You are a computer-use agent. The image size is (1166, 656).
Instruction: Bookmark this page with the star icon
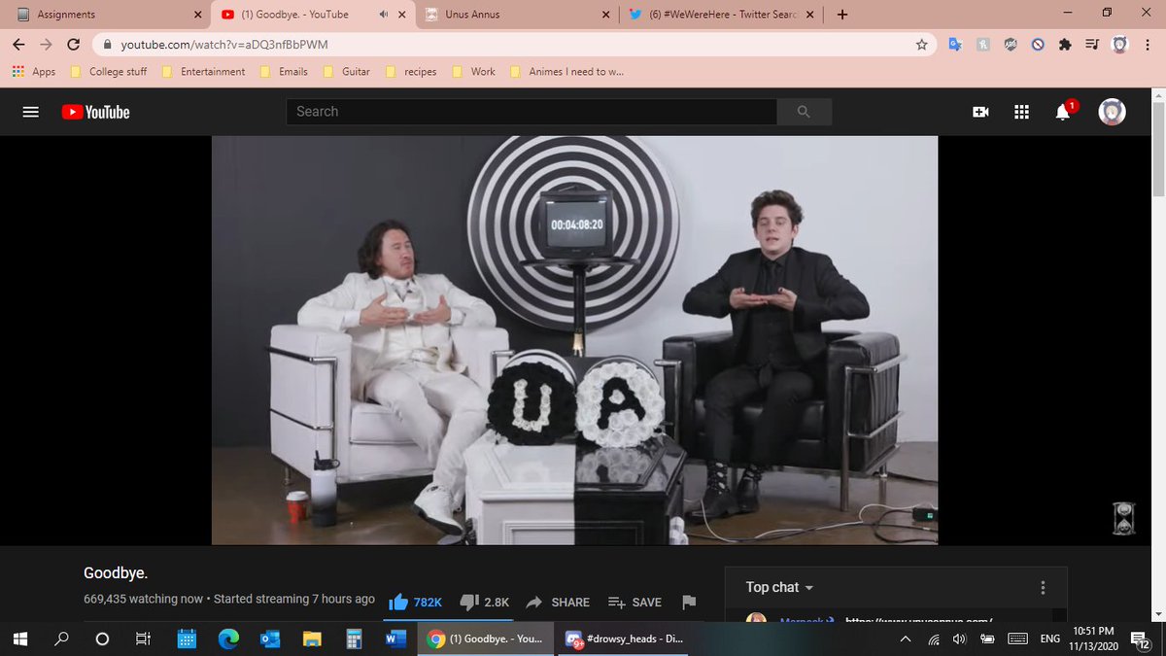(920, 44)
